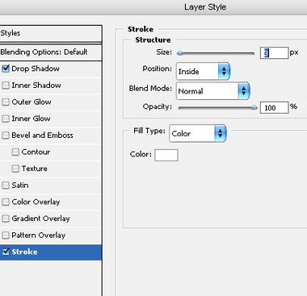
Task: Open the Bevel and Emboss settings row
Action: point(51,135)
